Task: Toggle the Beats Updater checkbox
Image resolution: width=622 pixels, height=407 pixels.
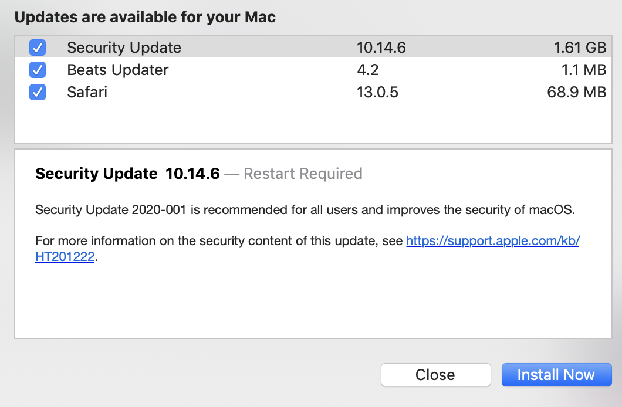Action: [x=38, y=70]
